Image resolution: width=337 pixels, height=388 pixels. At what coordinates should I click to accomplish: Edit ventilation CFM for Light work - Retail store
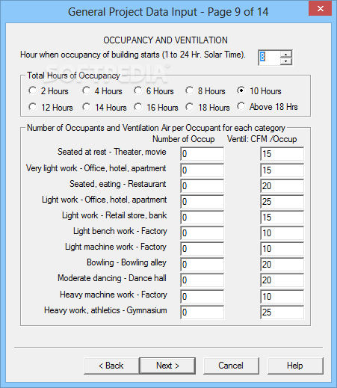tap(282, 218)
